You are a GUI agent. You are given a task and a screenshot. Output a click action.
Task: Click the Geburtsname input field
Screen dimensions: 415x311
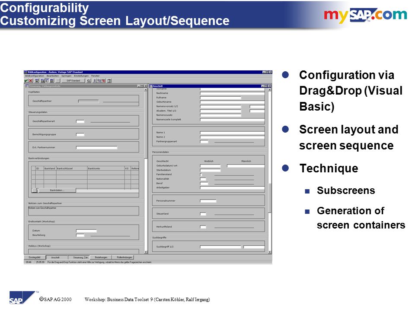pyautogui.click(x=232, y=102)
